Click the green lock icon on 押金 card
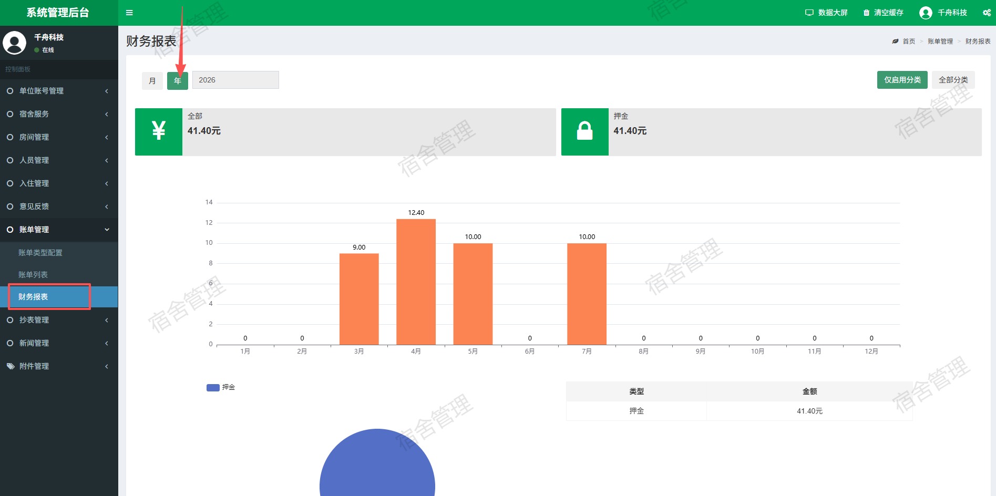 585,132
